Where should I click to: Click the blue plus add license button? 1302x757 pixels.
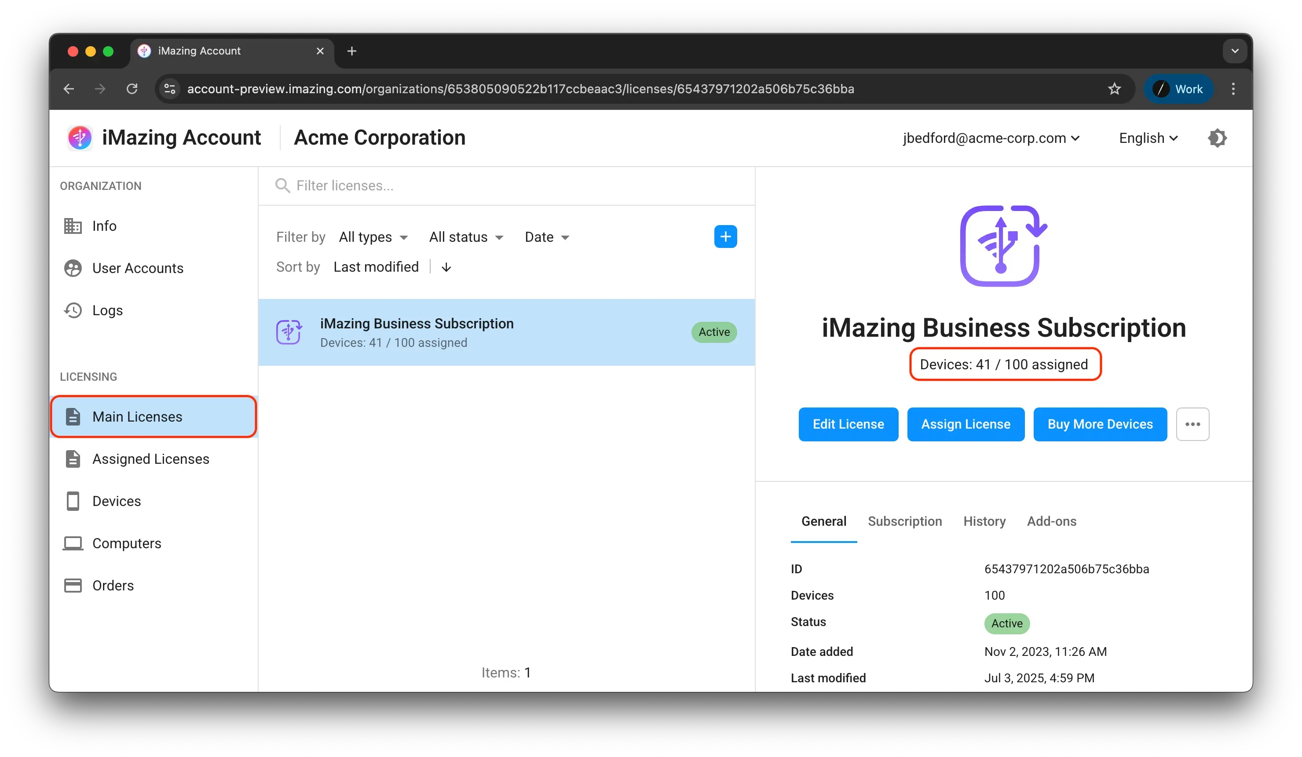pyautogui.click(x=725, y=237)
